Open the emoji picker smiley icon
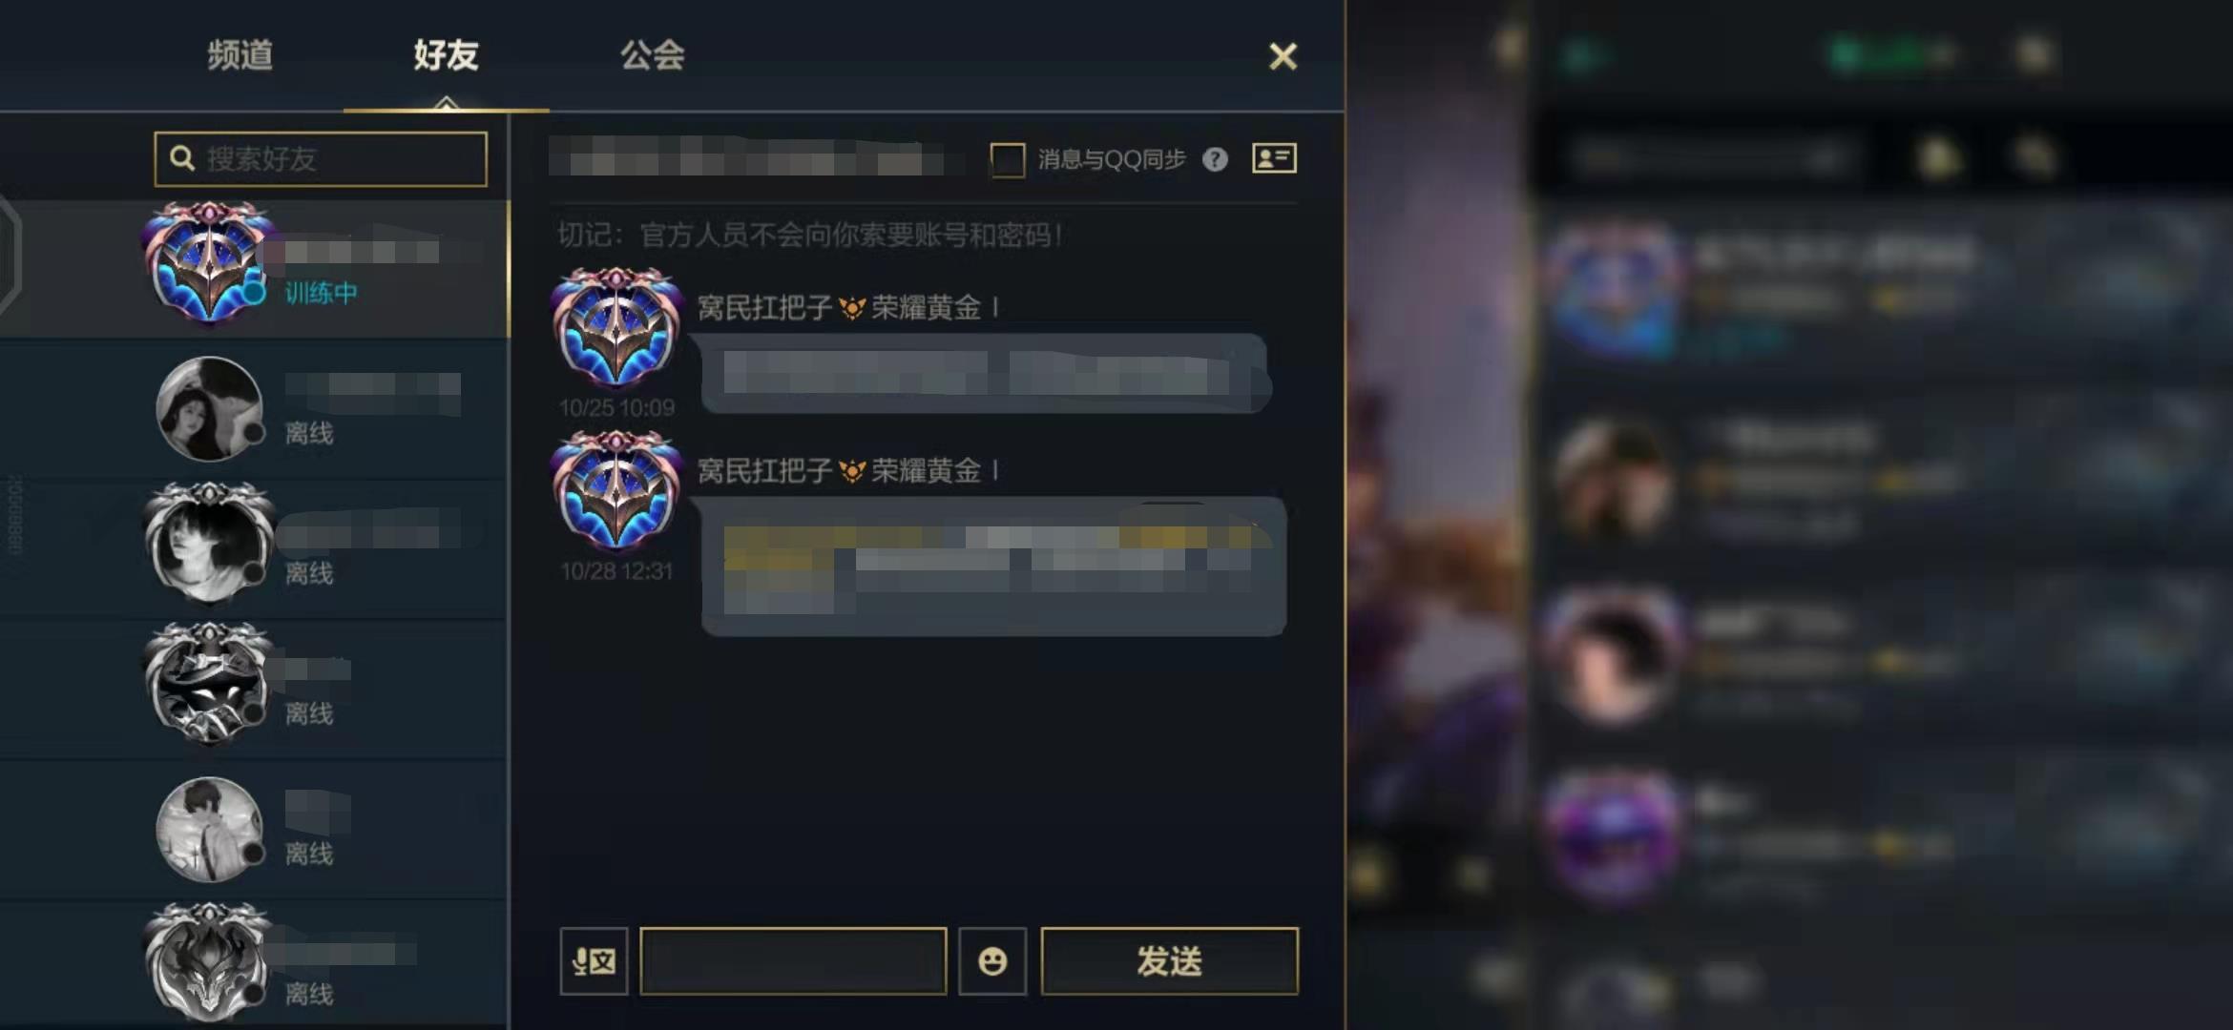The height and width of the screenshot is (1030, 2233). pos(992,961)
